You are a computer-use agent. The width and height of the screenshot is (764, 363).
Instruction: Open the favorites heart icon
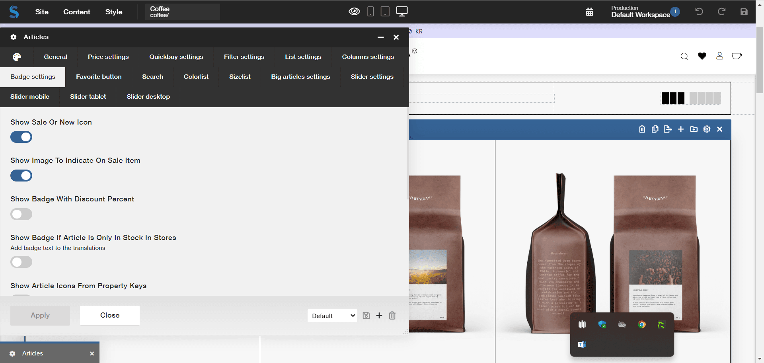tap(702, 56)
